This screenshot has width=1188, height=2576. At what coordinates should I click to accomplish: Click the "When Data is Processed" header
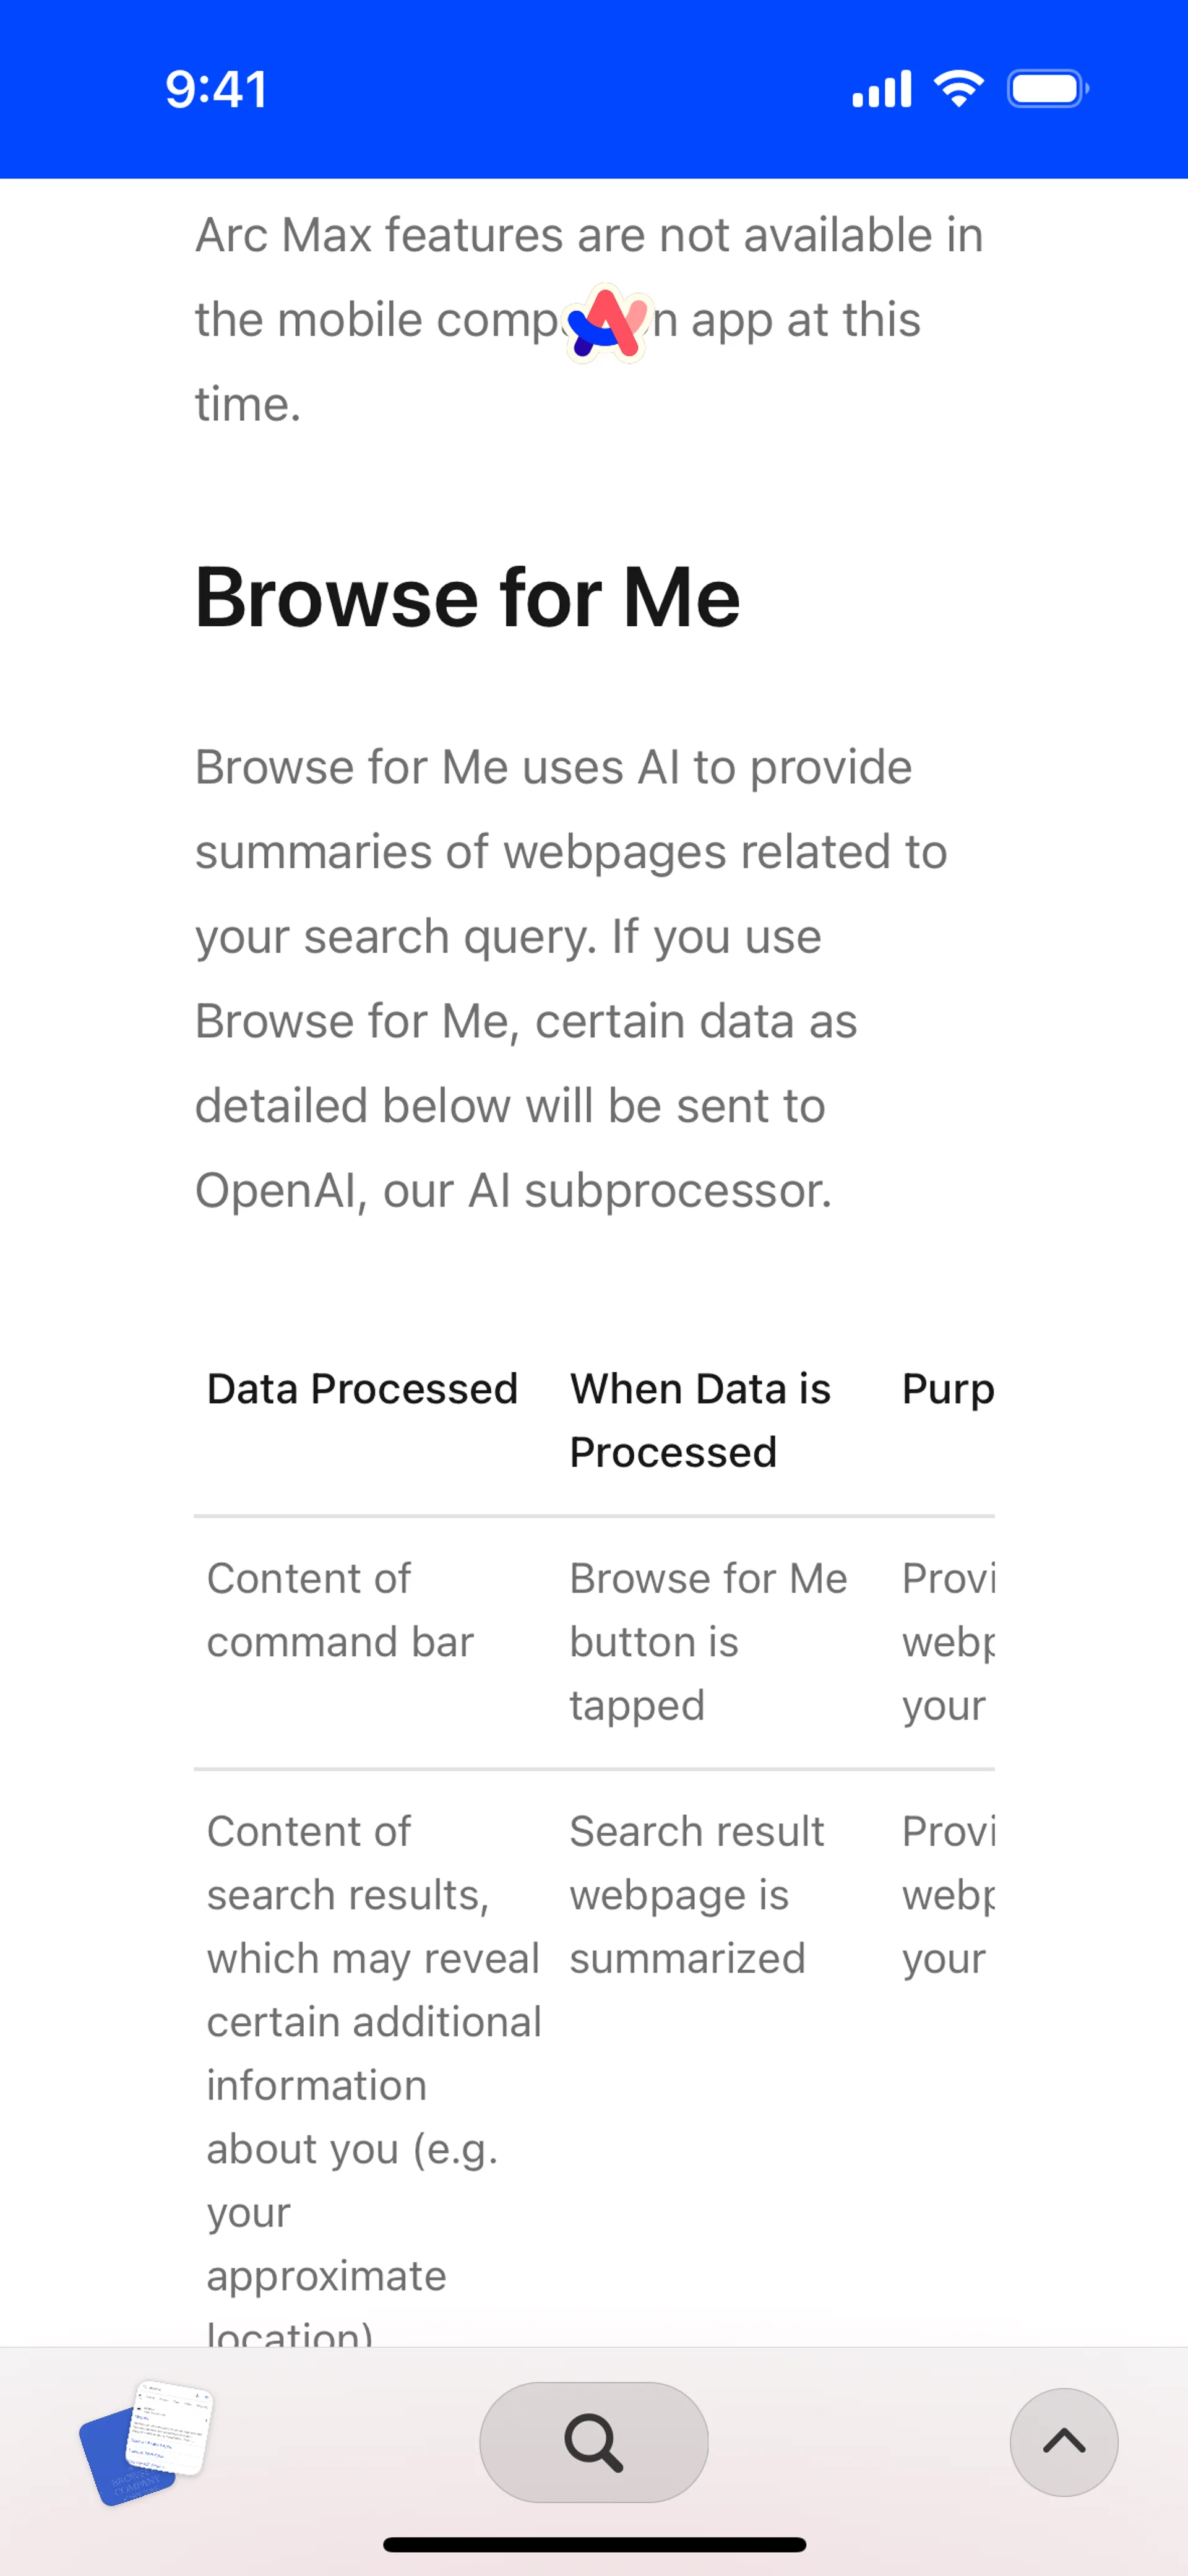coord(700,1420)
